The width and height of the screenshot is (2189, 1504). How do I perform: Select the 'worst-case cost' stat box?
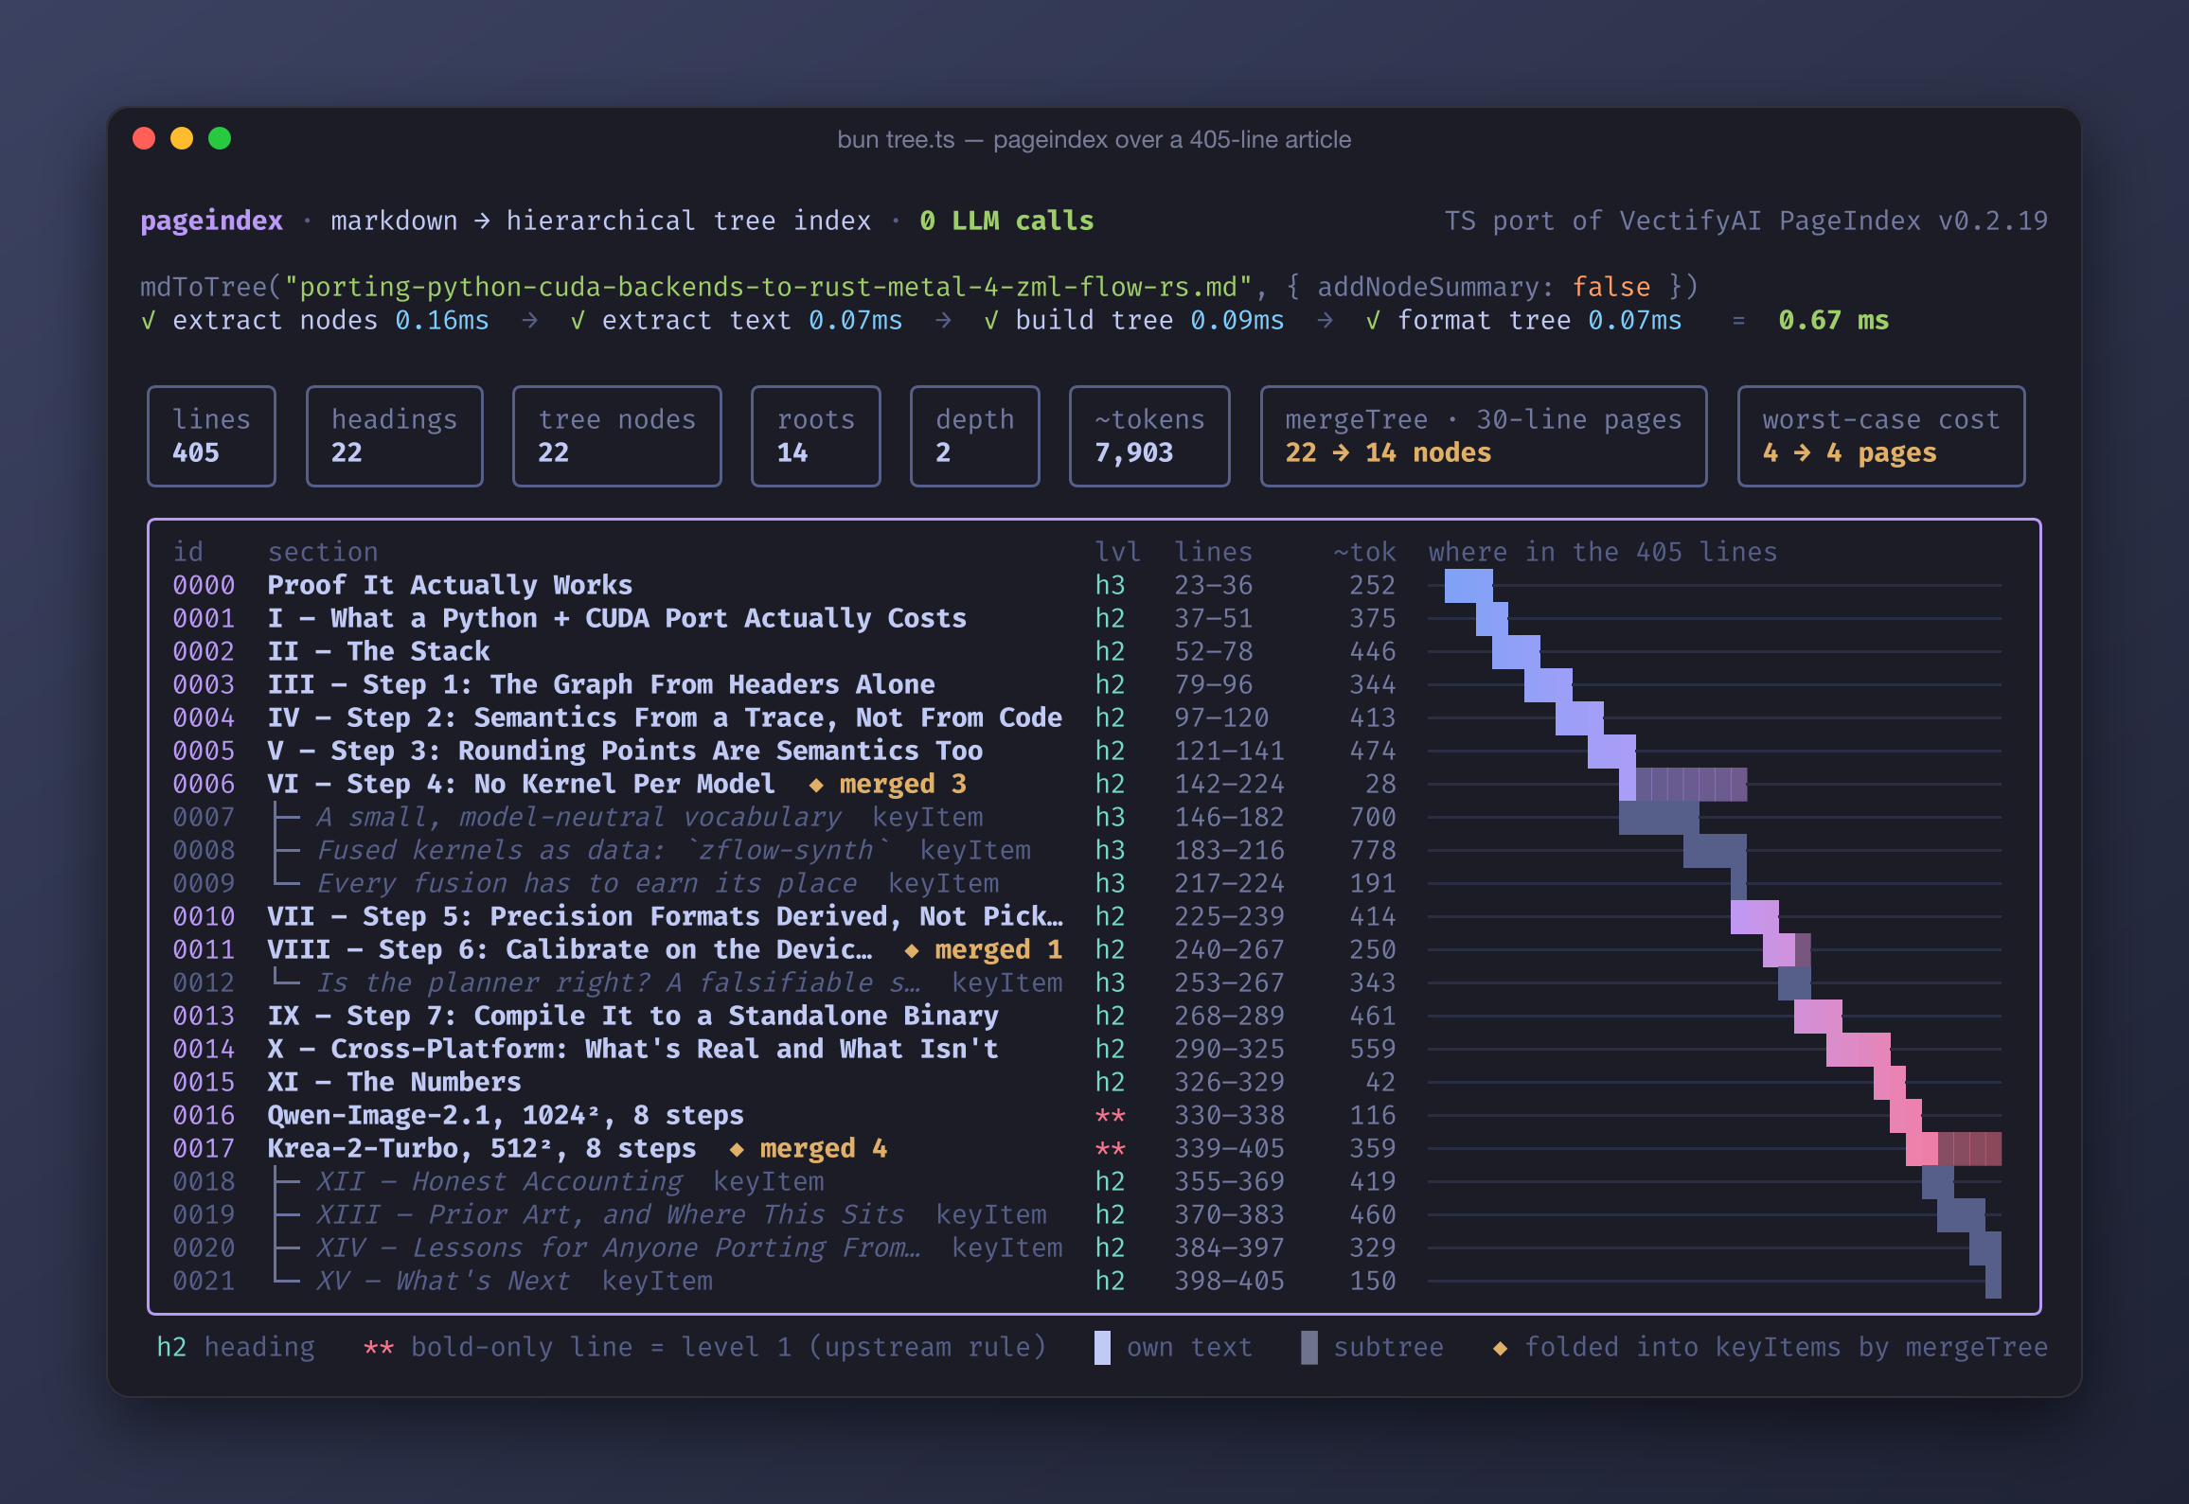1881,436
